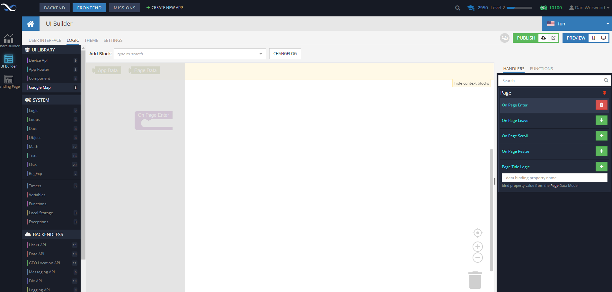This screenshot has height=292, width=612.
Task: Collapse the SYSTEM section
Action: (51, 100)
